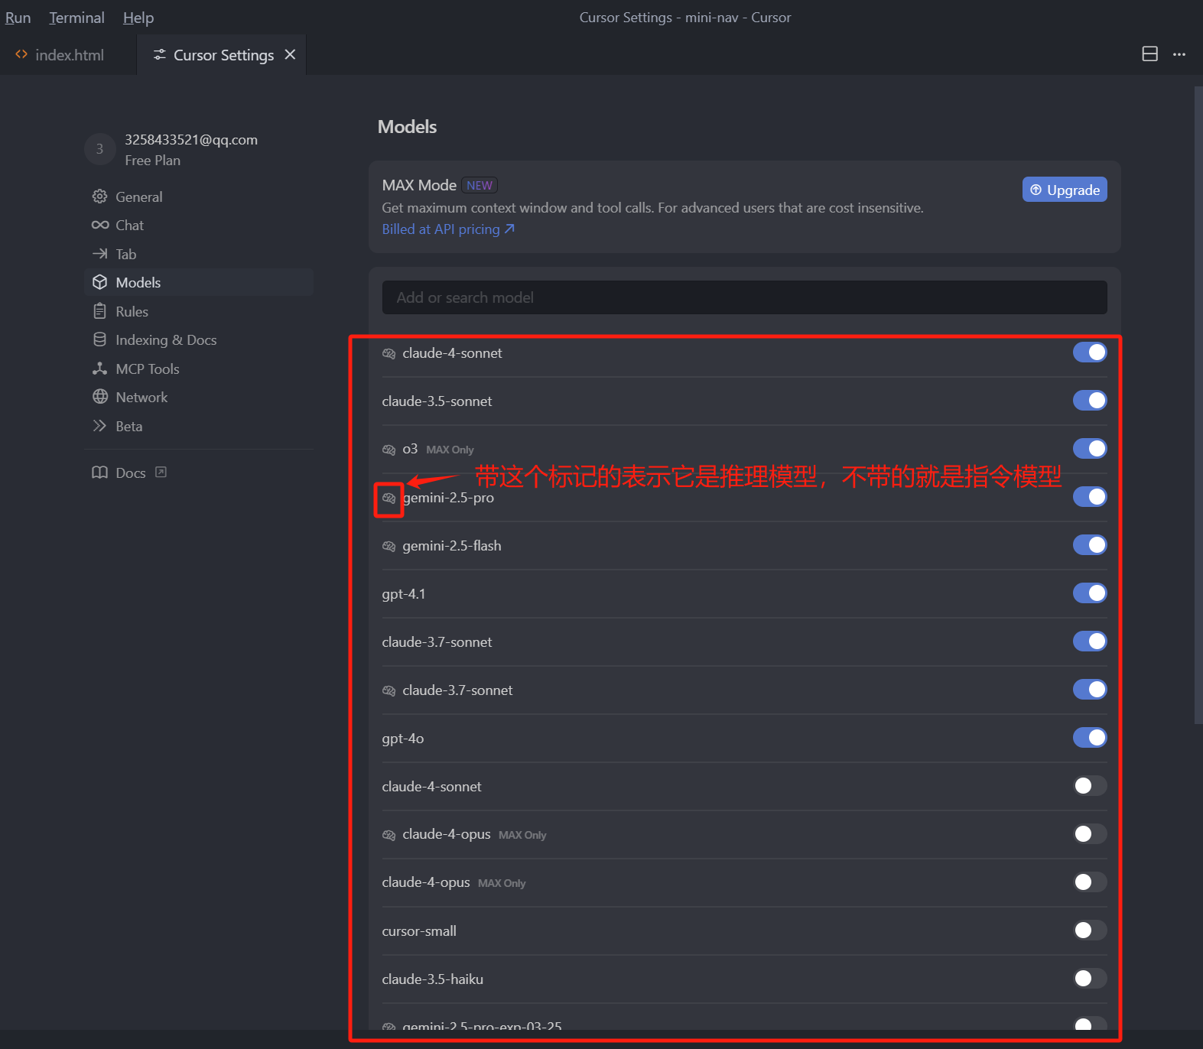Click the Indexing & Docs database icon
This screenshot has height=1049, width=1203.
point(99,339)
